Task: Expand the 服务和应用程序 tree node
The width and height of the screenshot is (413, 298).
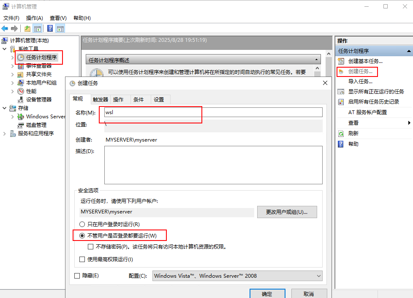Action: 5,134
